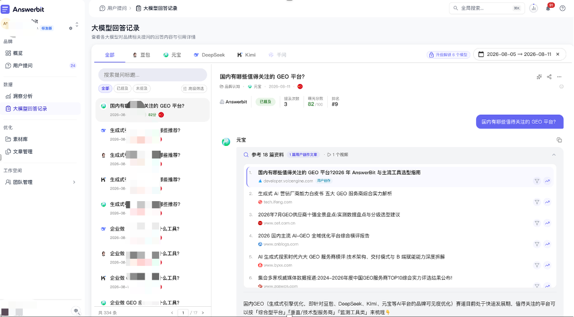Open reference 生成式 AI 营销厂商能力白皮书
This screenshot has height=317, width=574.
[x=325, y=194]
